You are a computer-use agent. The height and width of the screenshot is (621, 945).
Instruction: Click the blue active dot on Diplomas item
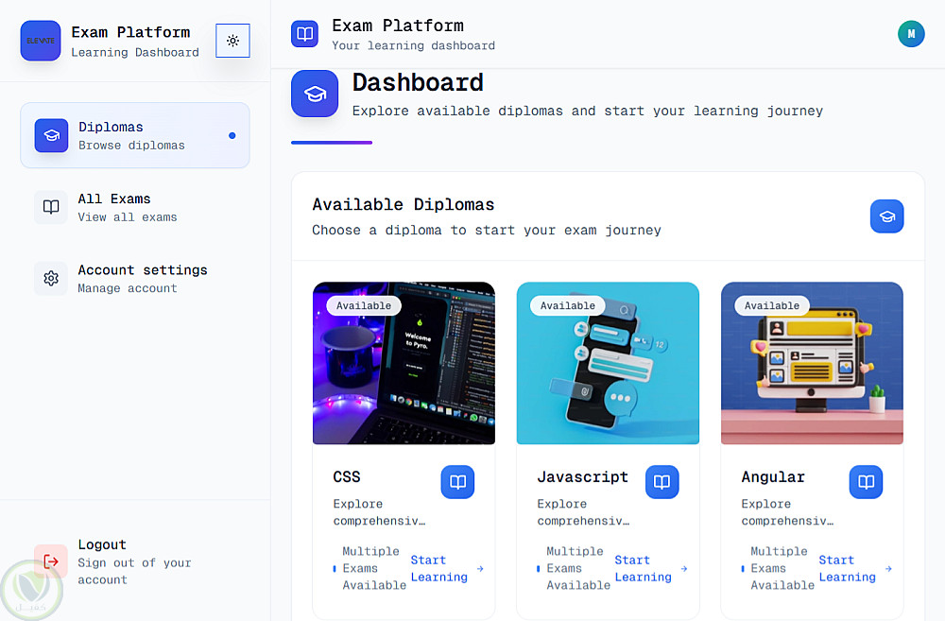(232, 136)
